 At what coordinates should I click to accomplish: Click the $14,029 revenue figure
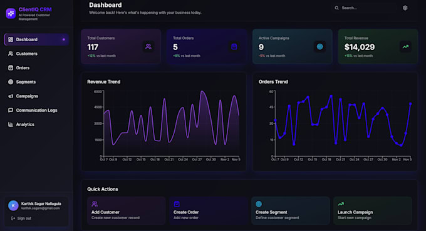[360, 47]
